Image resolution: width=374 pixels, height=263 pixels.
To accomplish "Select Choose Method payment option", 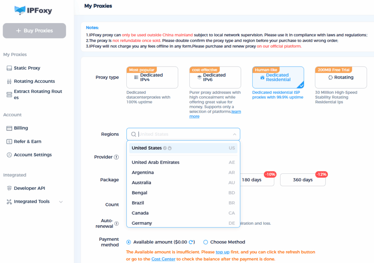I will (206, 242).
